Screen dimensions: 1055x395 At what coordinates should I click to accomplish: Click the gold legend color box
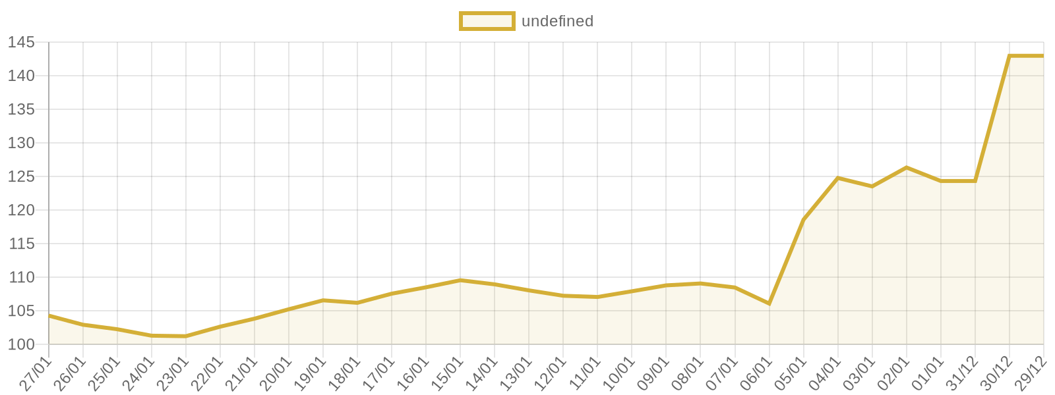tap(487, 21)
